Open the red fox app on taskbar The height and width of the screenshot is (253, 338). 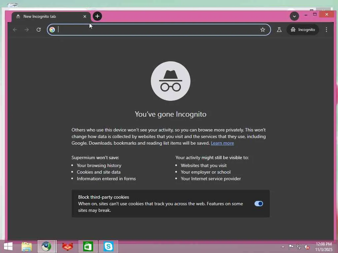68,246
